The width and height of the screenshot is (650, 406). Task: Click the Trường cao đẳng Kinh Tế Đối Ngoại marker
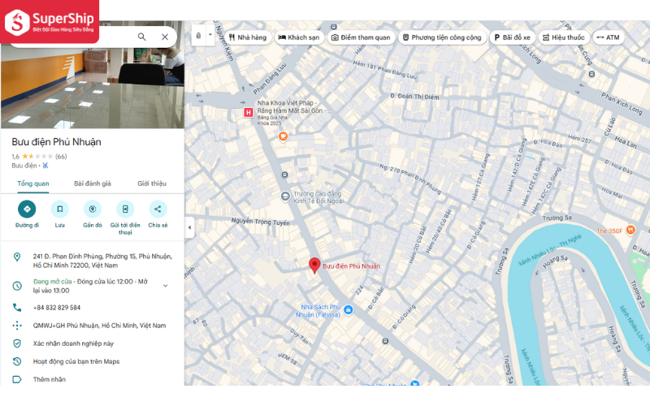tap(286, 197)
